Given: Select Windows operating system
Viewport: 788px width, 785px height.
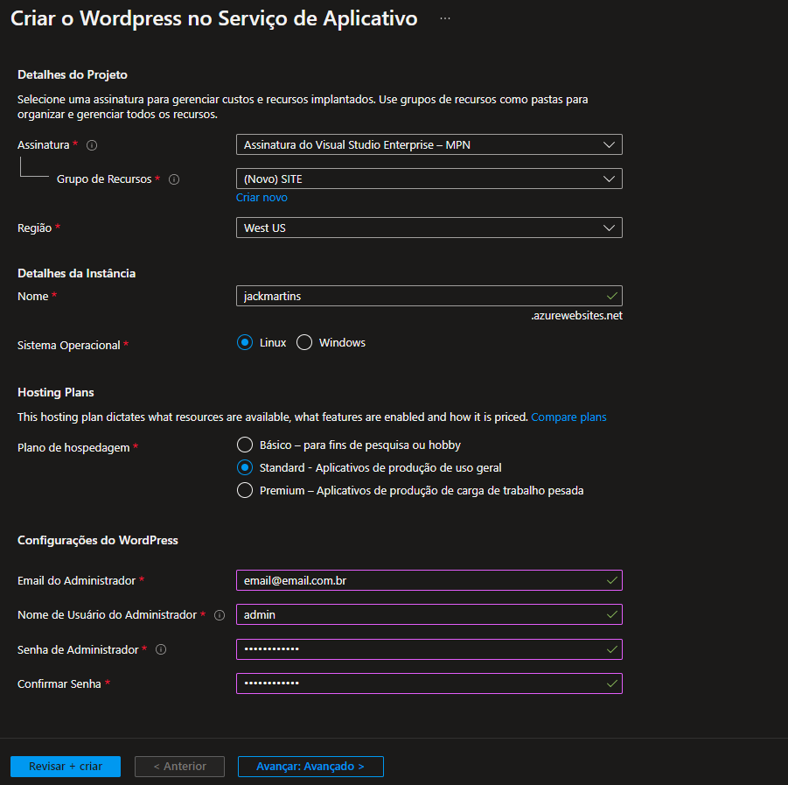Looking at the screenshot, I should click(304, 342).
